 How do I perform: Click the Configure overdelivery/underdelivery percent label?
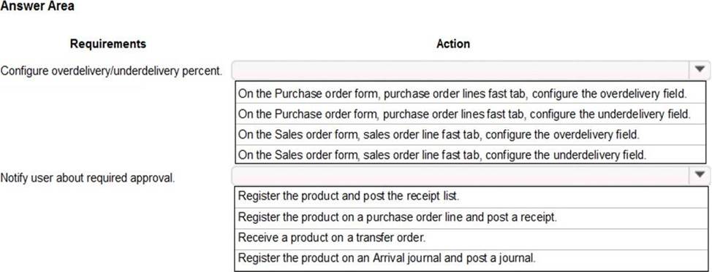coord(112,71)
